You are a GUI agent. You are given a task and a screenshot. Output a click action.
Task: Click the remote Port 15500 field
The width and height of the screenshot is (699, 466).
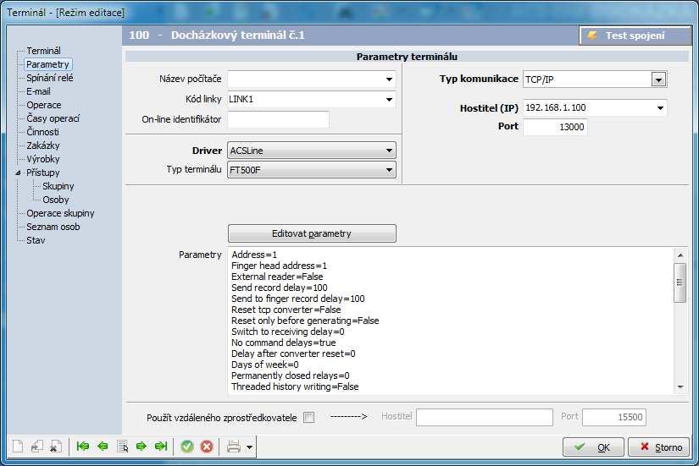coord(614,417)
